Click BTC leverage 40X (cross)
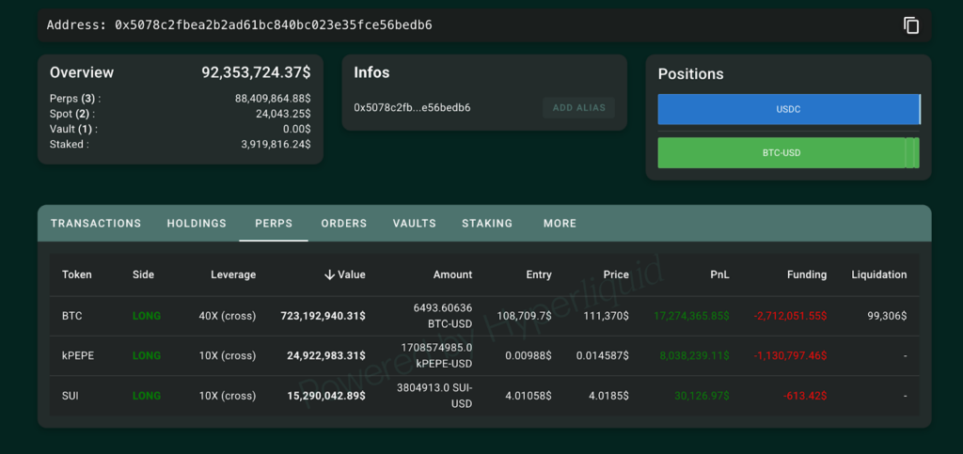Screen dimensions: 963x454 (228, 316)
